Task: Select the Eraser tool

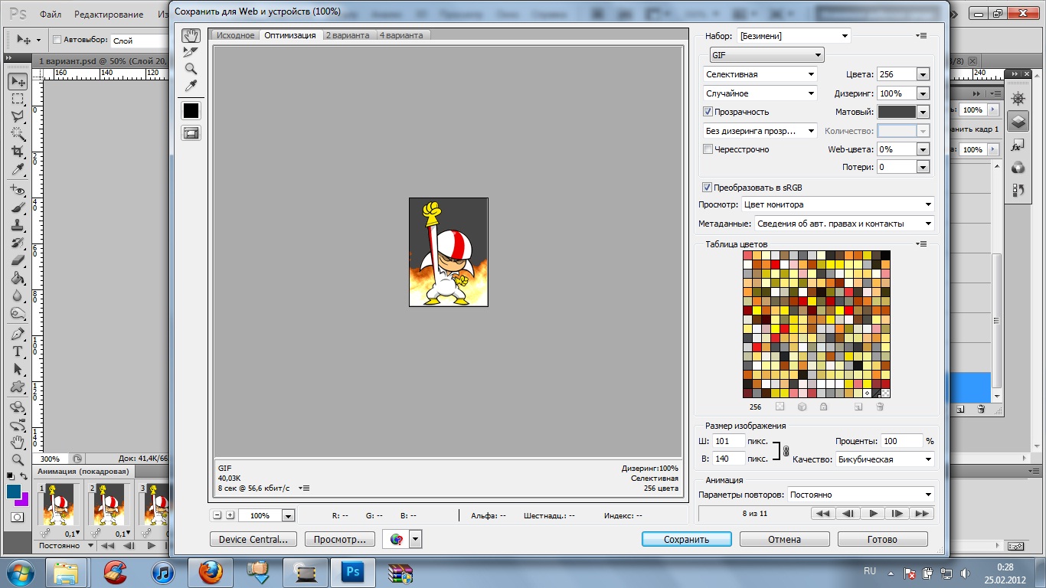Action: click(18, 260)
